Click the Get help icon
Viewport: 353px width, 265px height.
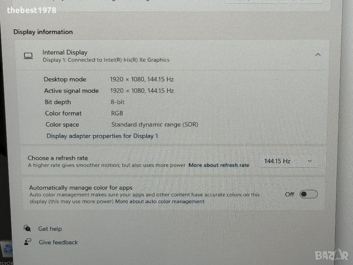click(x=27, y=228)
